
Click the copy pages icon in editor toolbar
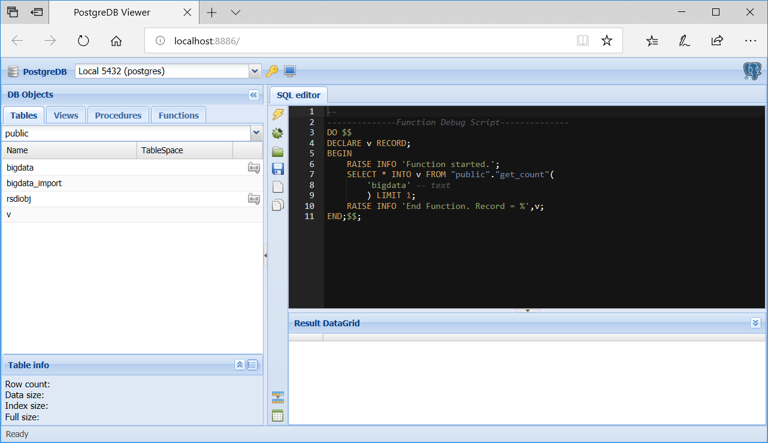tap(278, 205)
